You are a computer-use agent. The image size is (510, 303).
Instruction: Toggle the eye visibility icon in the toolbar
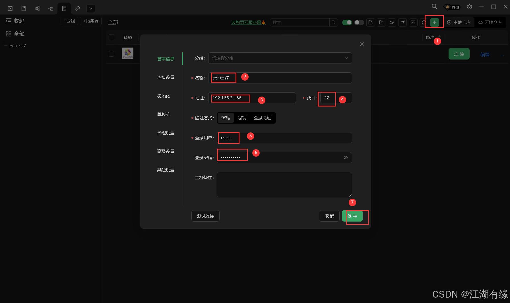click(x=392, y=22)
